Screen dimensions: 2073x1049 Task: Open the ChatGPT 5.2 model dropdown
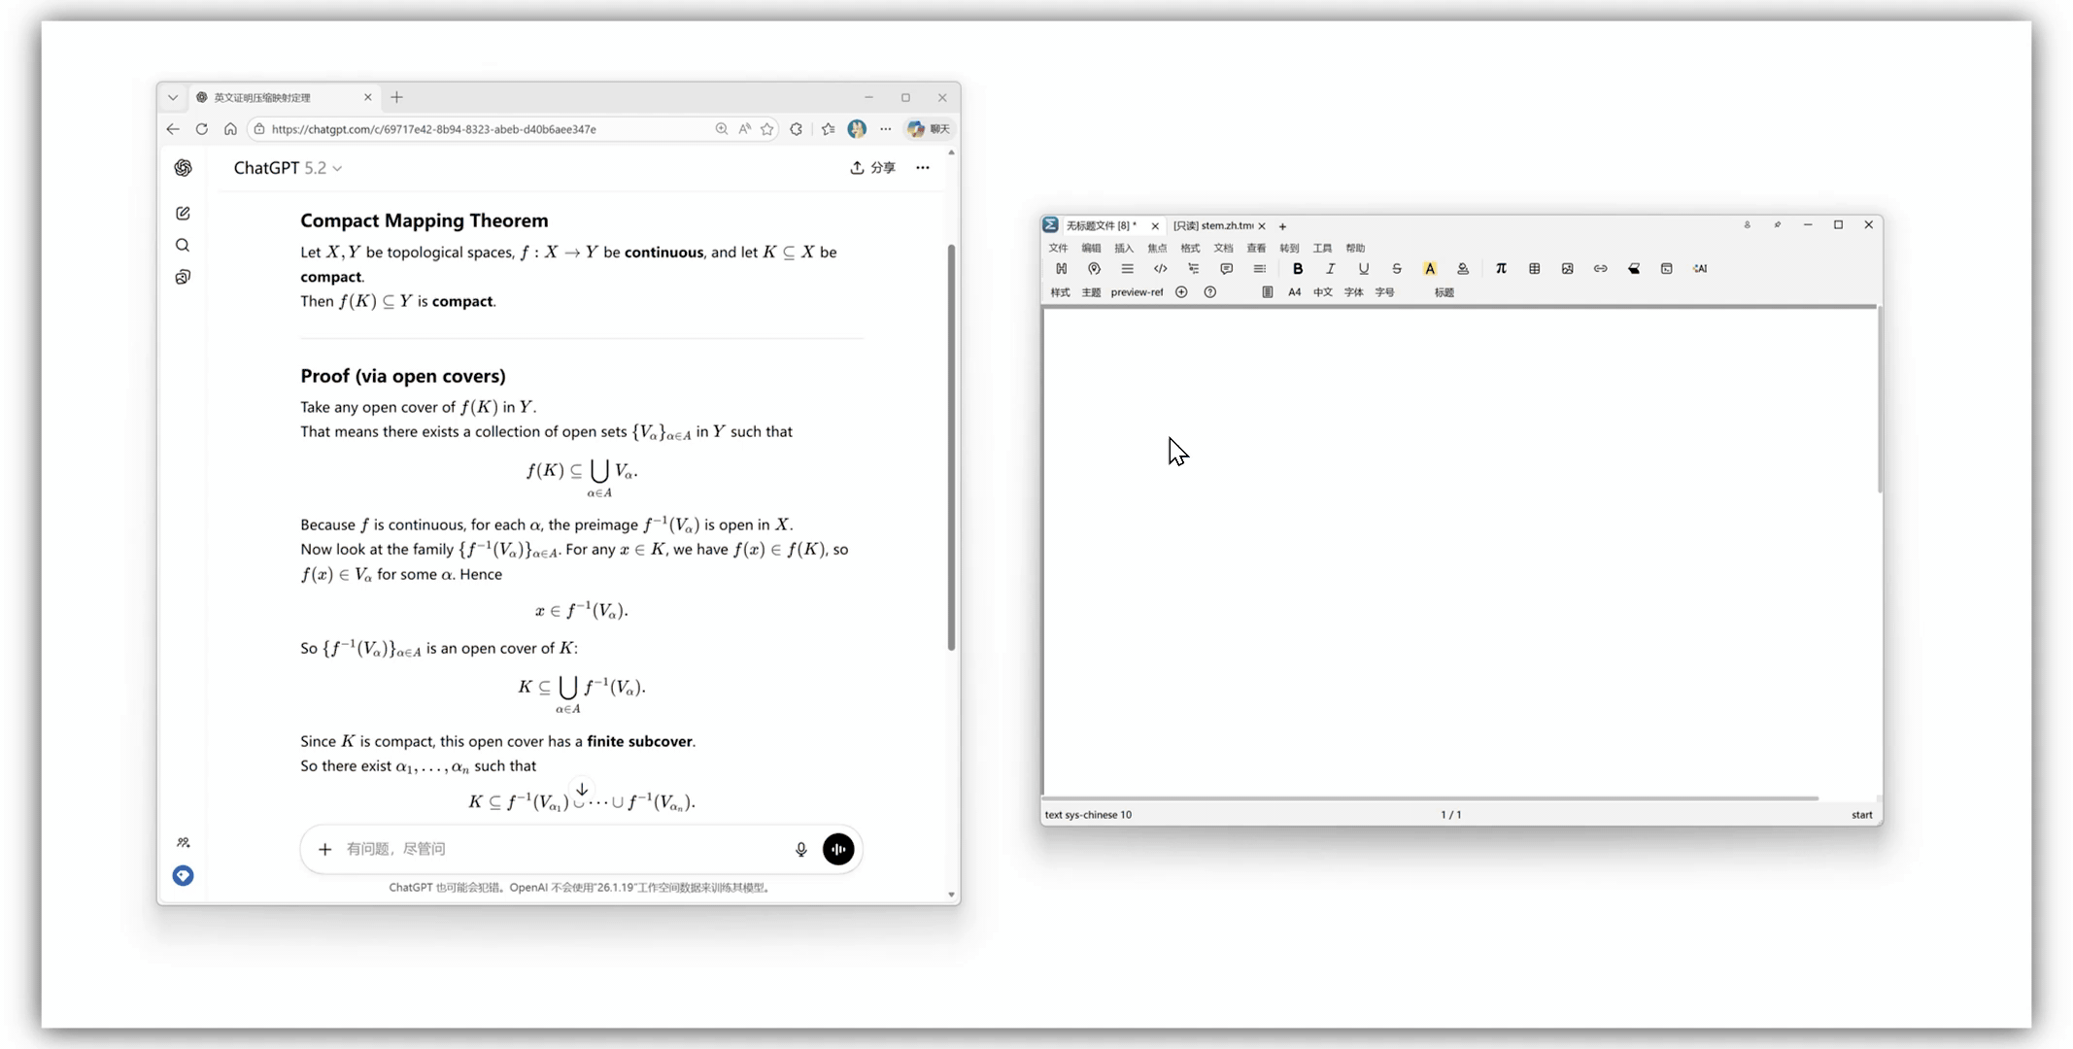288,168
